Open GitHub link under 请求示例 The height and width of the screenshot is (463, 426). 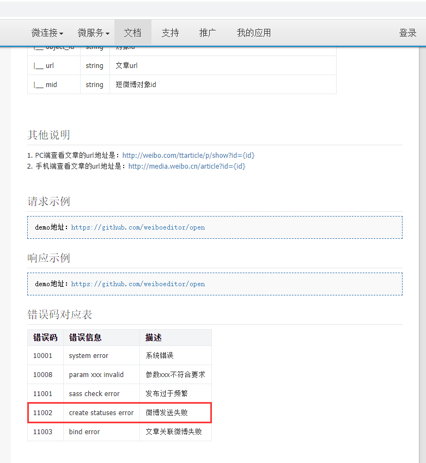coord(138,227)
